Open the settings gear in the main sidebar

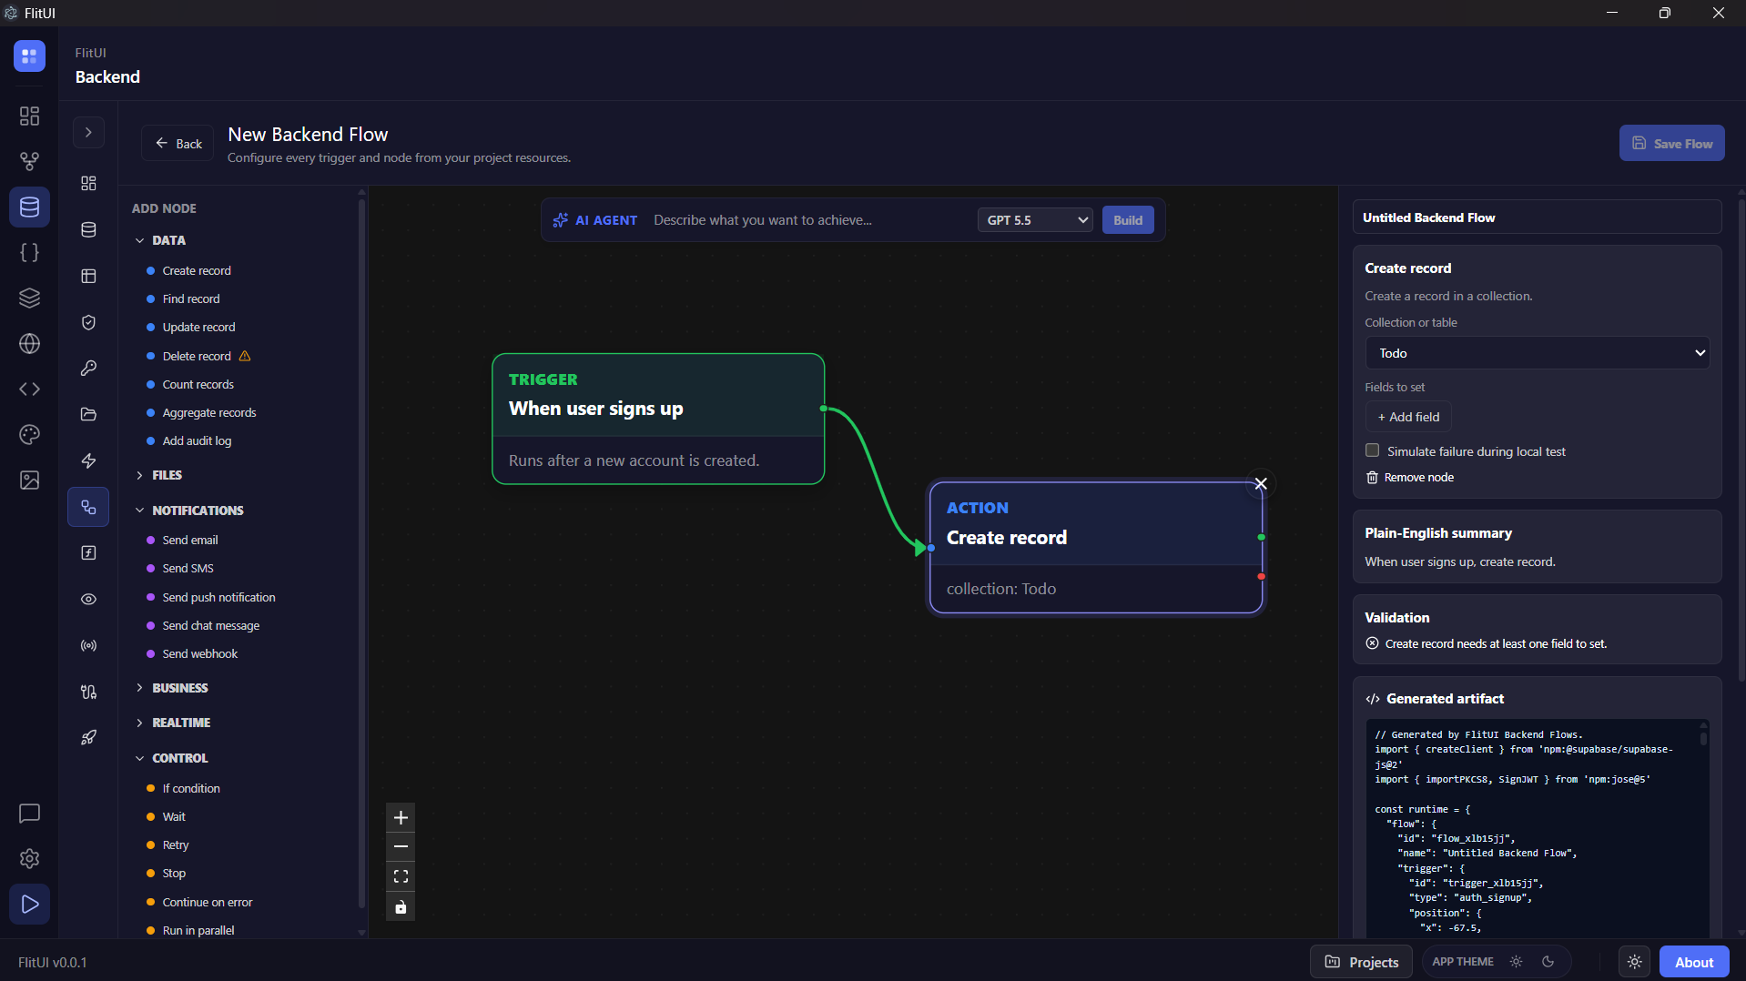(29, 858)
